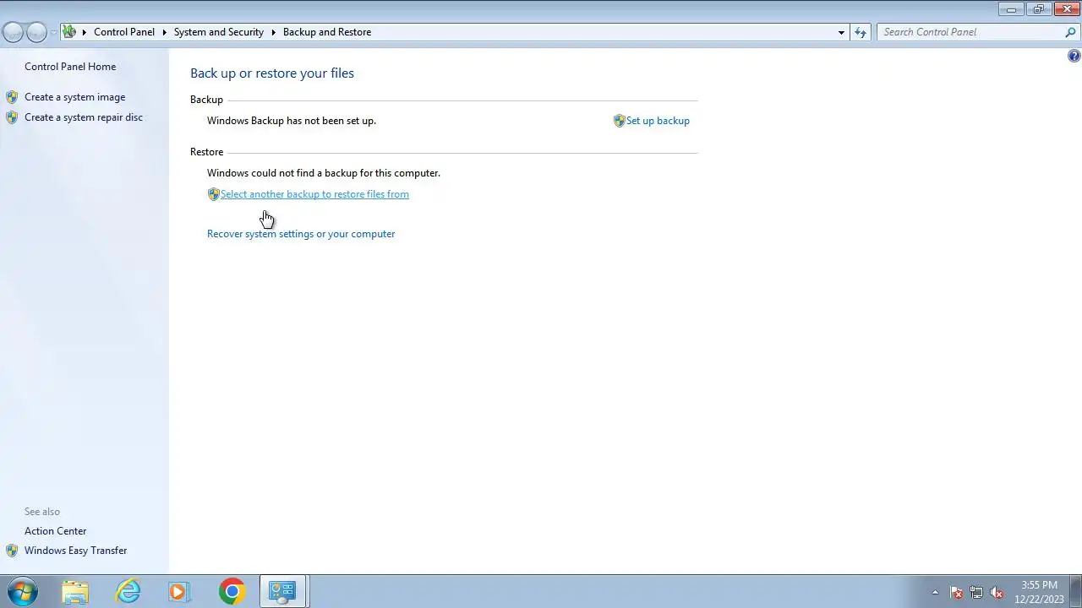Image resolution: width=1082 pixels, height=608 pixels.
Task: Click the Forward navigation arrow button
Action: [36, 32]
